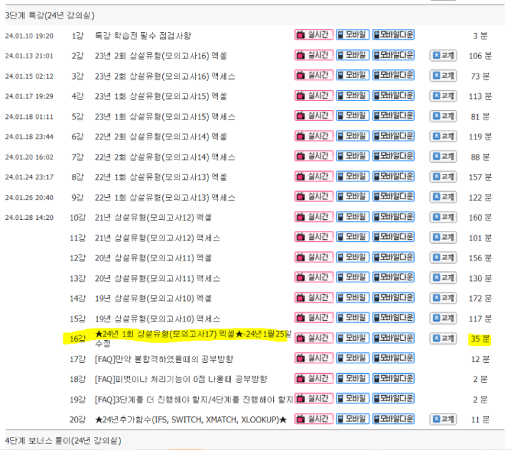Image resolution: width=511 pixels, height=450 pixels.
Task: Open 모바일 for lecture 16강
Action: click(x=353, y=338)
